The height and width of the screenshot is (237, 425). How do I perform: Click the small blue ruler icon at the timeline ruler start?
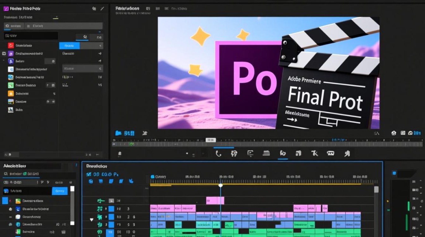pos(152,177)
